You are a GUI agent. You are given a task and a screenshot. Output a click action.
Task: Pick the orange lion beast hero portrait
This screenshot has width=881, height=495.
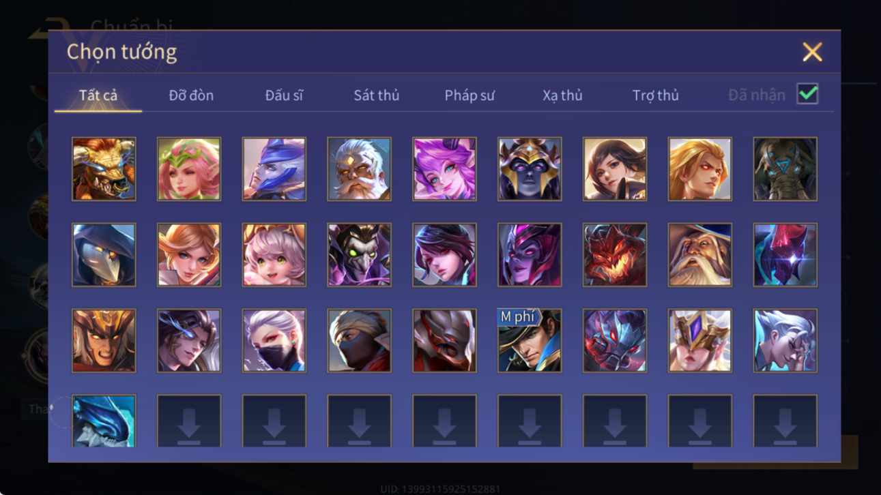click(104, 169)
